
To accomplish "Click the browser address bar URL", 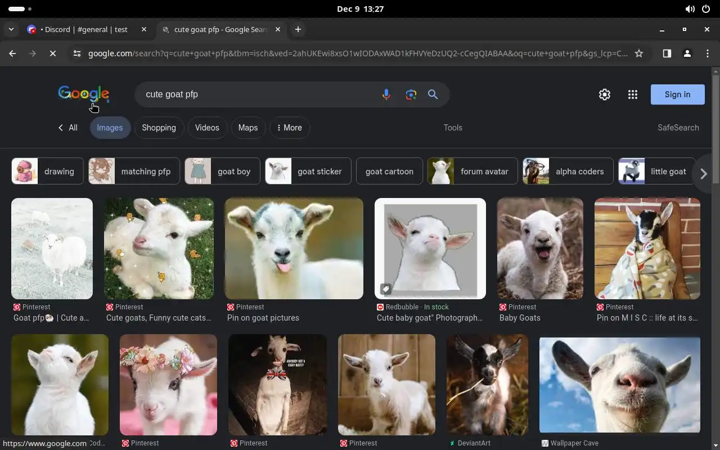I will [x=358, y=53].
